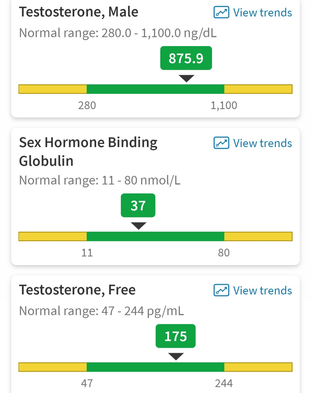The height and width of the screenshot is (393, 311).
Task: Click the 1,100 upper limit label
Action: [224, 105]
